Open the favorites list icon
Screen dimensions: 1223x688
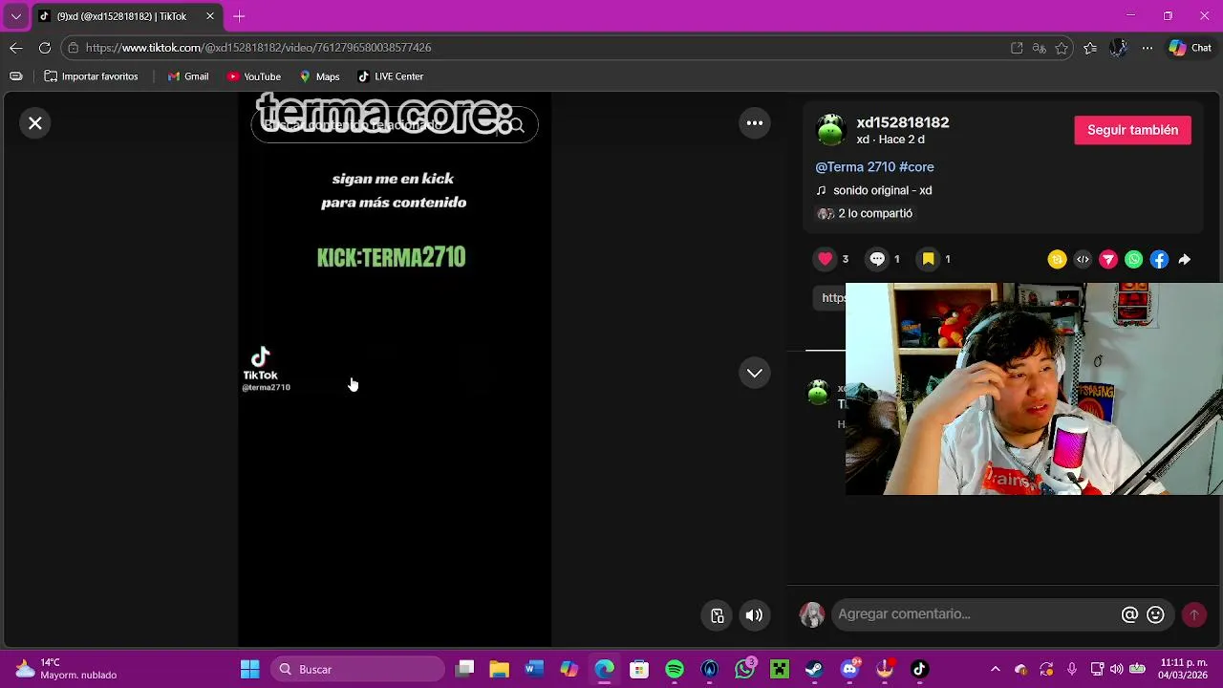click(x=1090, y=48)
